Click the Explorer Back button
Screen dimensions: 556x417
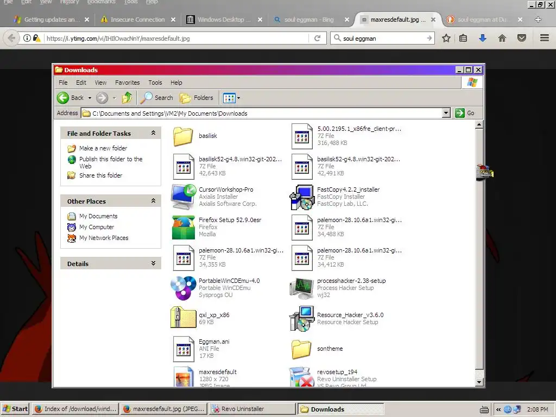pyautogui.click(x=71, y=98)
